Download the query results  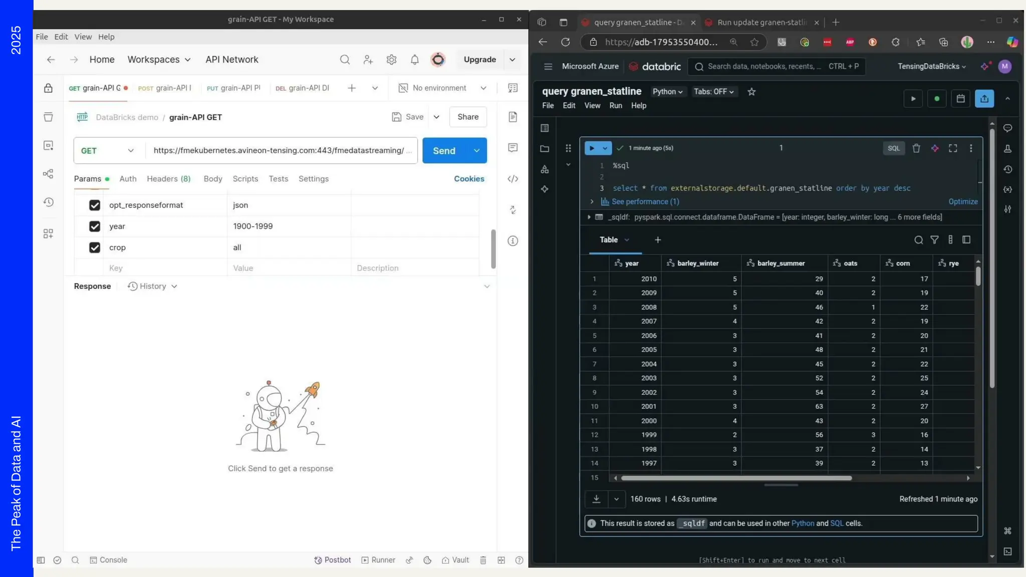[596, 499]
